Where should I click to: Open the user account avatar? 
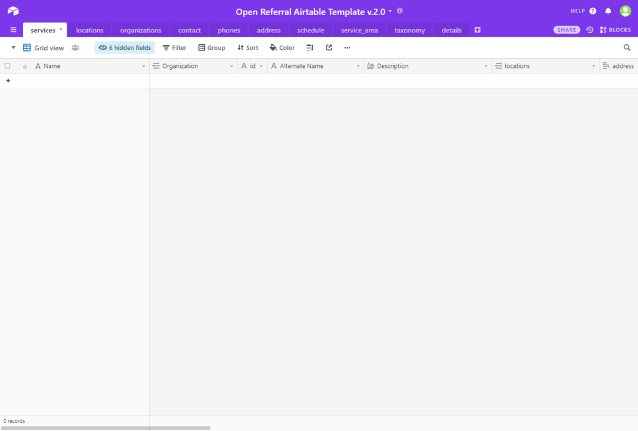tap(626, 11)
